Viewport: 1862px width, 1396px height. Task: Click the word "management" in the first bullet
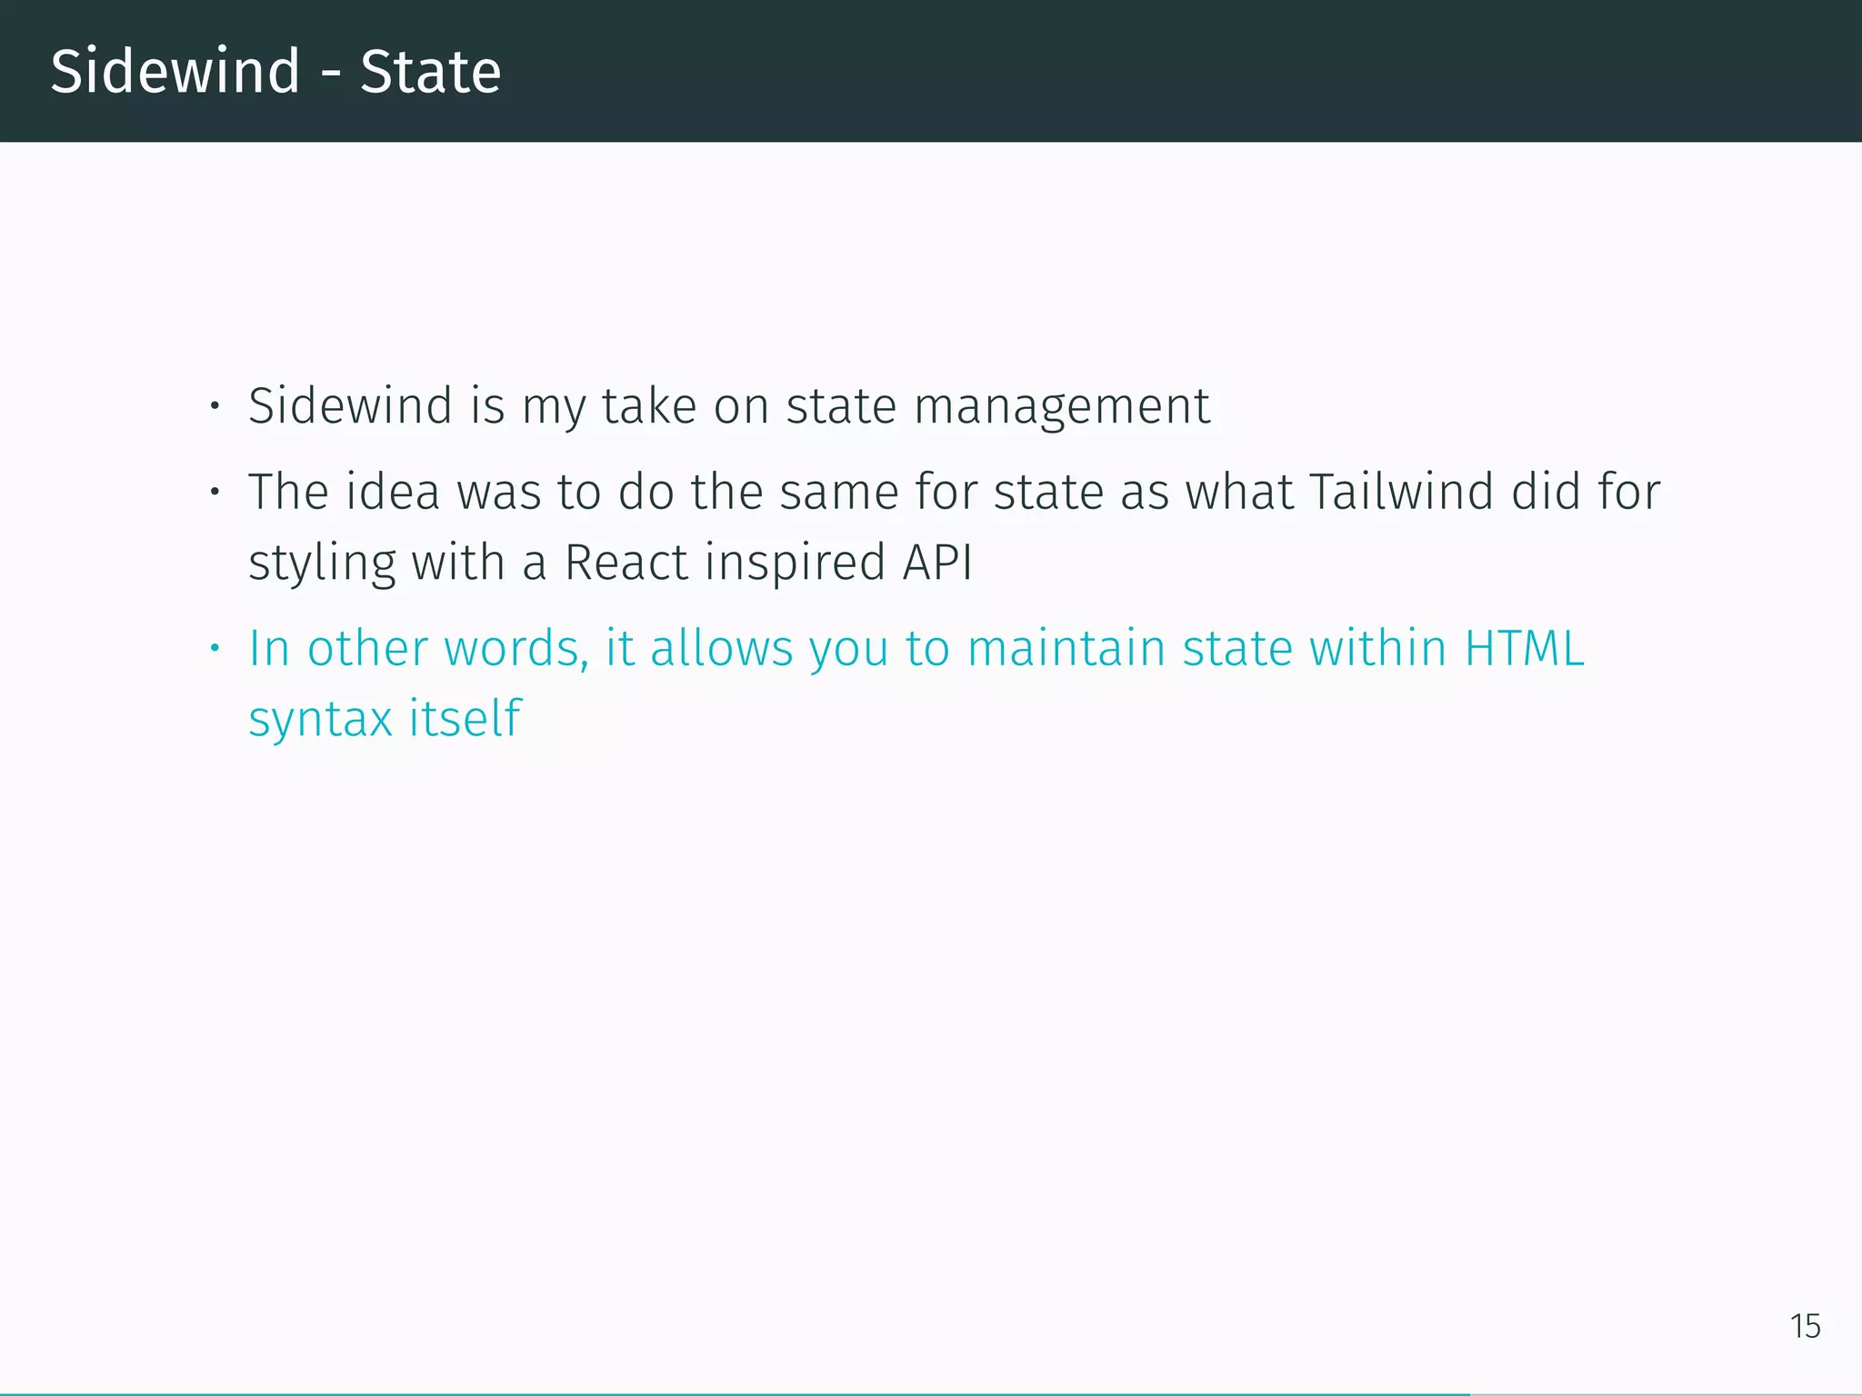coord(1061,405)
